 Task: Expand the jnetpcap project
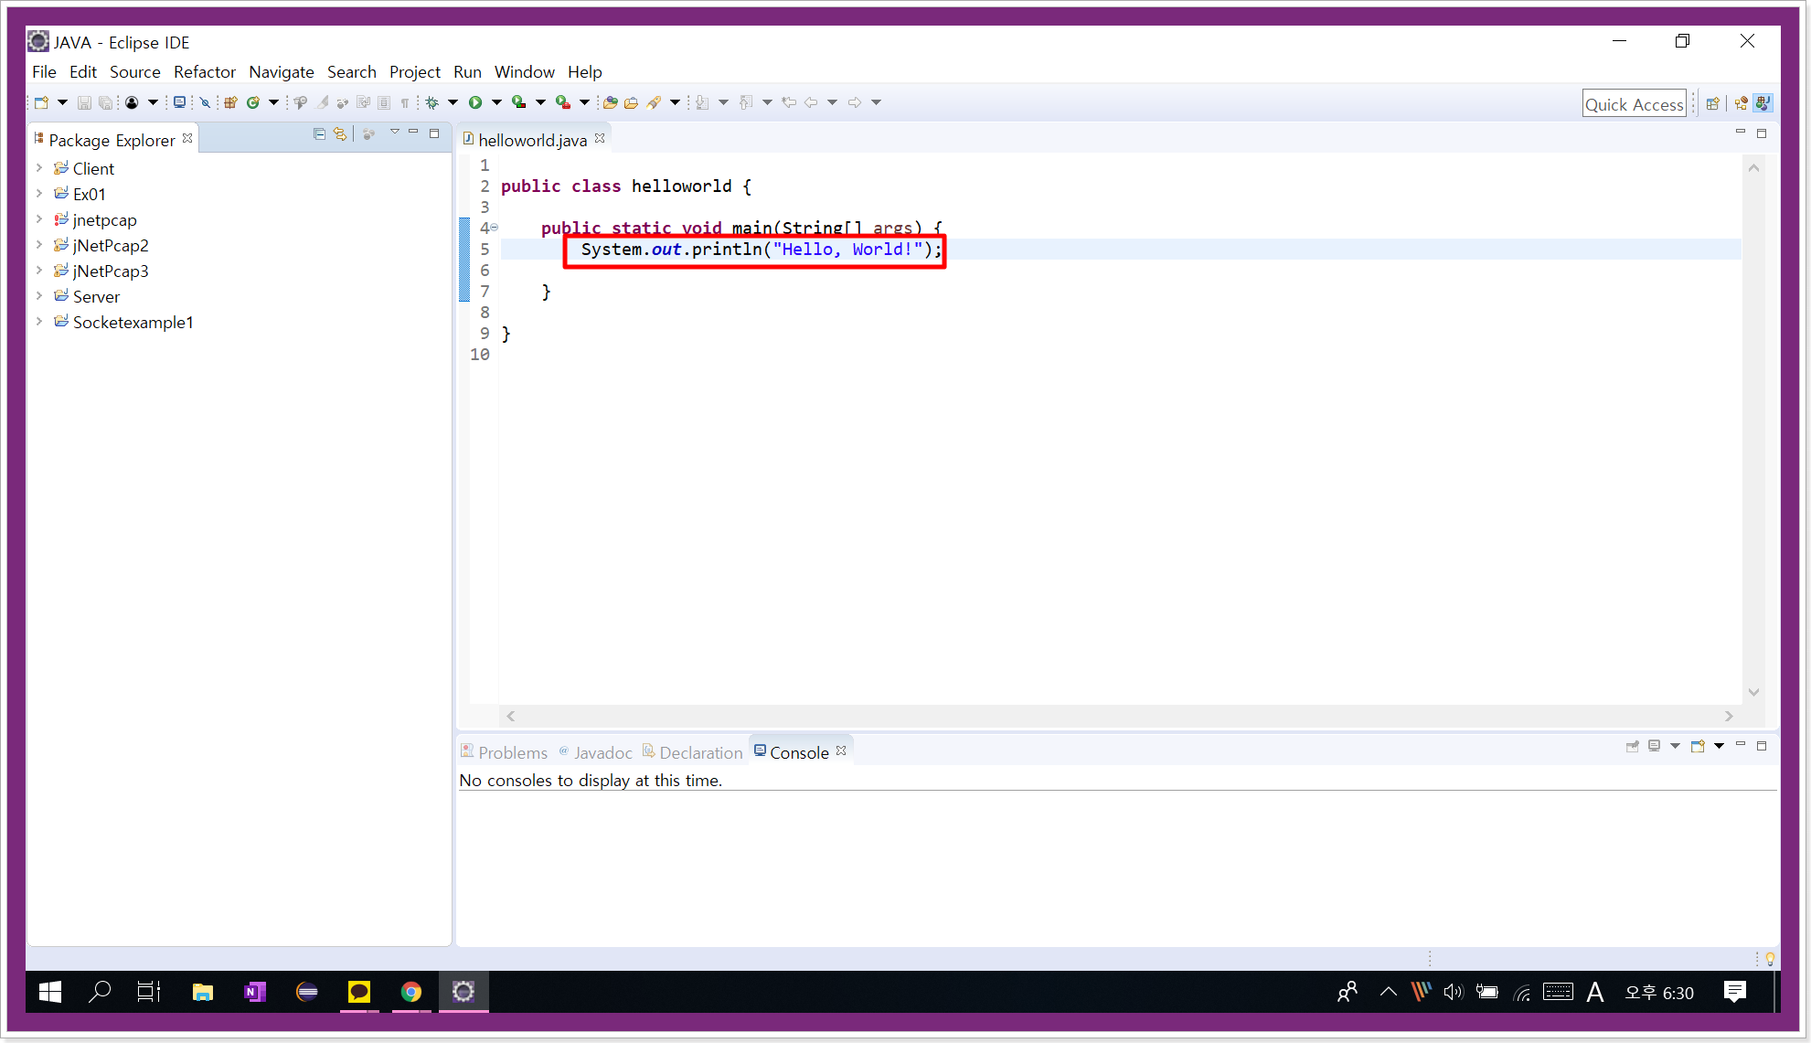(x=39, y=219)
